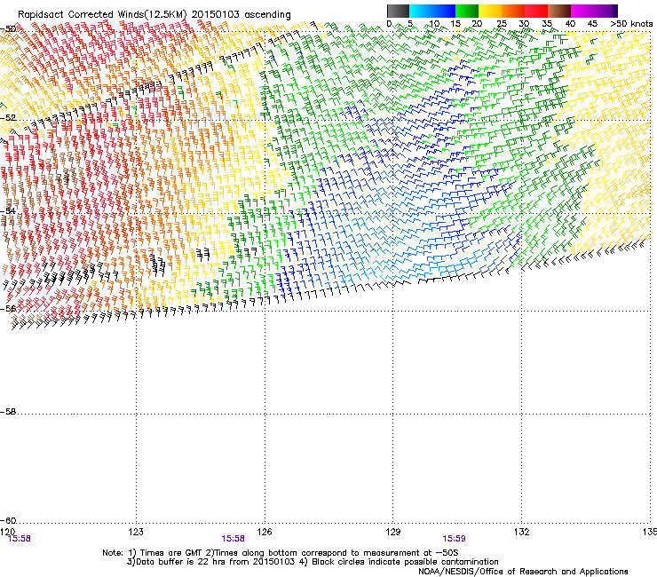This screenshot has width=657, height=577.
Task: Click the '-54' latitude axis label
Action: point(8,211)
